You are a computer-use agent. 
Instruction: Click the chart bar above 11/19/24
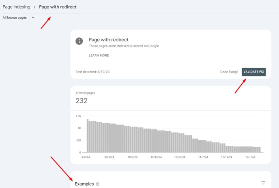227,149
